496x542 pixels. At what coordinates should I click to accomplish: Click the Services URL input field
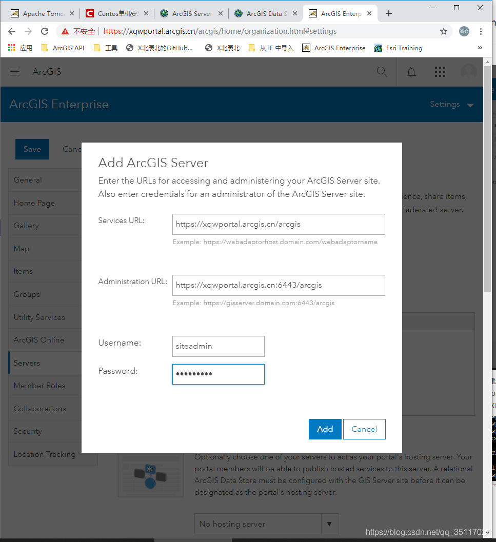279,224
